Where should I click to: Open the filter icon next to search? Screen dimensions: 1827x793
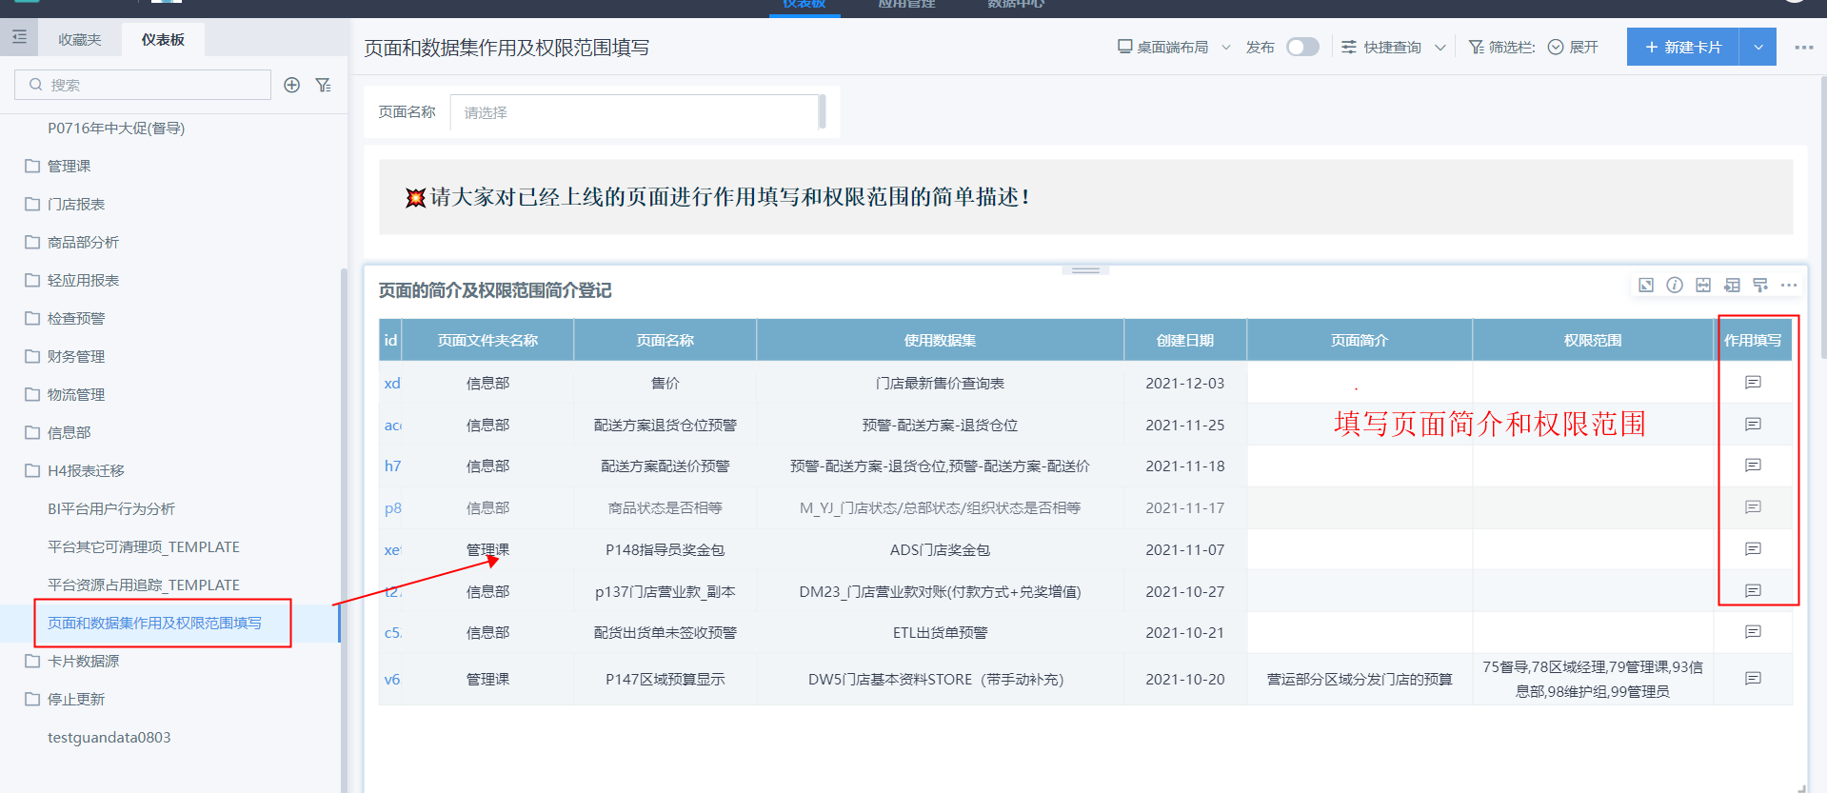324,85
